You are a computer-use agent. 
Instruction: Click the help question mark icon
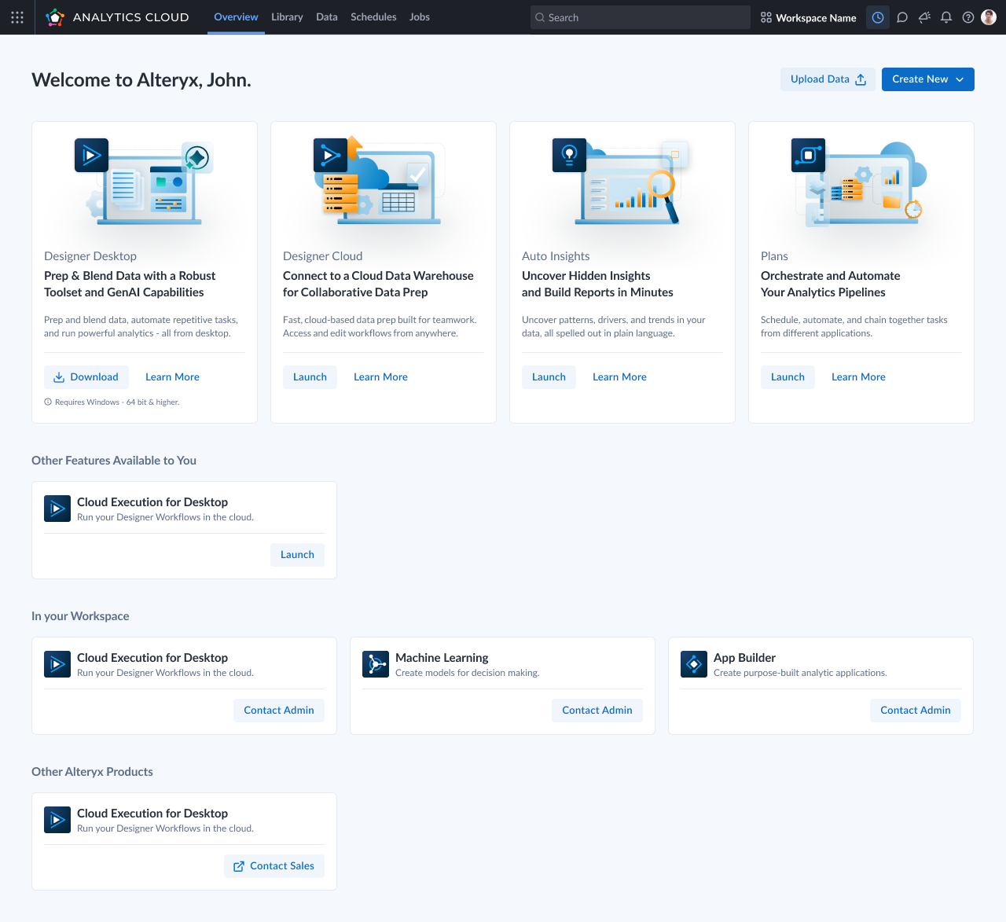point(968,17)
